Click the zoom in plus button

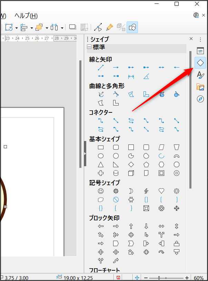tap(187, 278)
